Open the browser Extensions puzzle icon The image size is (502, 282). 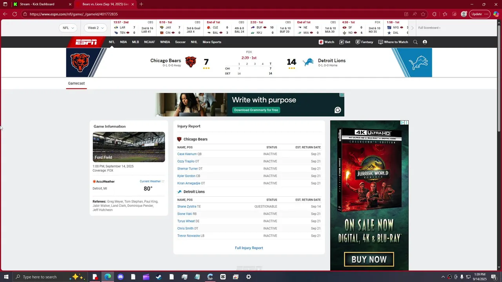pyautogui.click(x=434, y=14)
